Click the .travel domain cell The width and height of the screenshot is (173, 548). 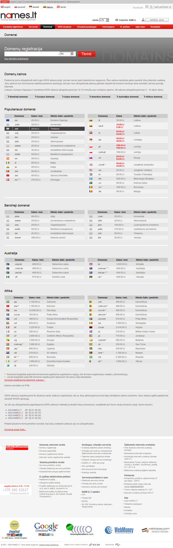(21, 238)
